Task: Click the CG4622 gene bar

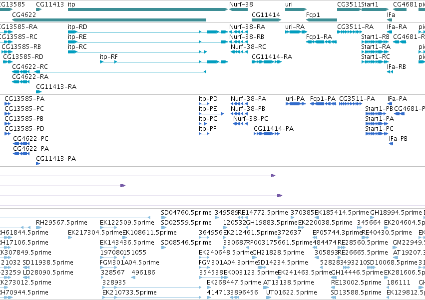Action: (x=109, y=20)
